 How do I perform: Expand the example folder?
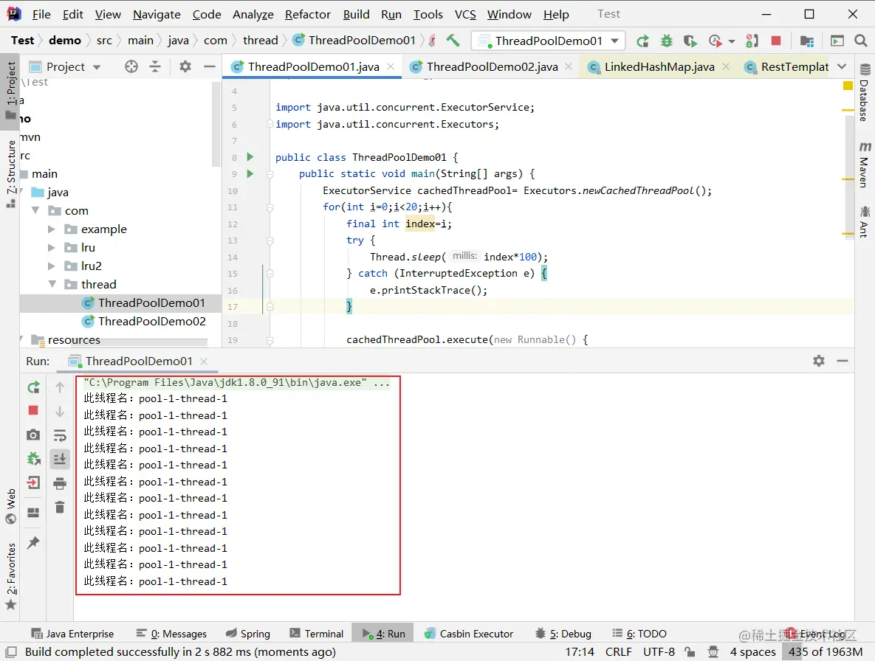point(52,229)
